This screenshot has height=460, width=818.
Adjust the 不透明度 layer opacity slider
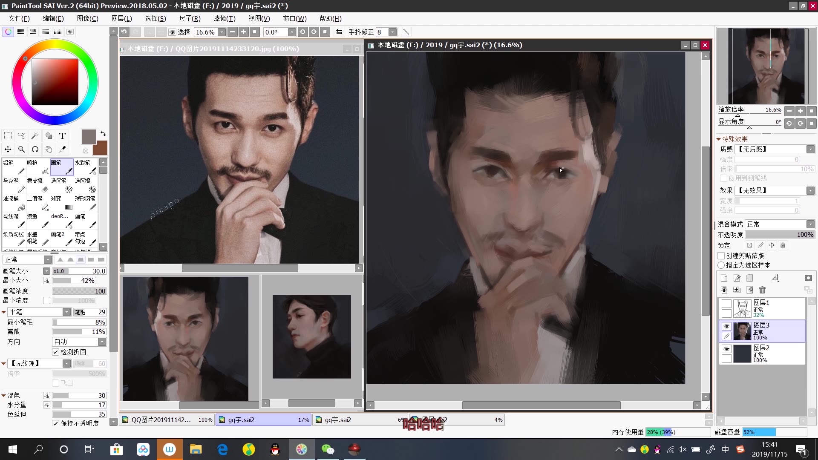[x=780, y=235]
